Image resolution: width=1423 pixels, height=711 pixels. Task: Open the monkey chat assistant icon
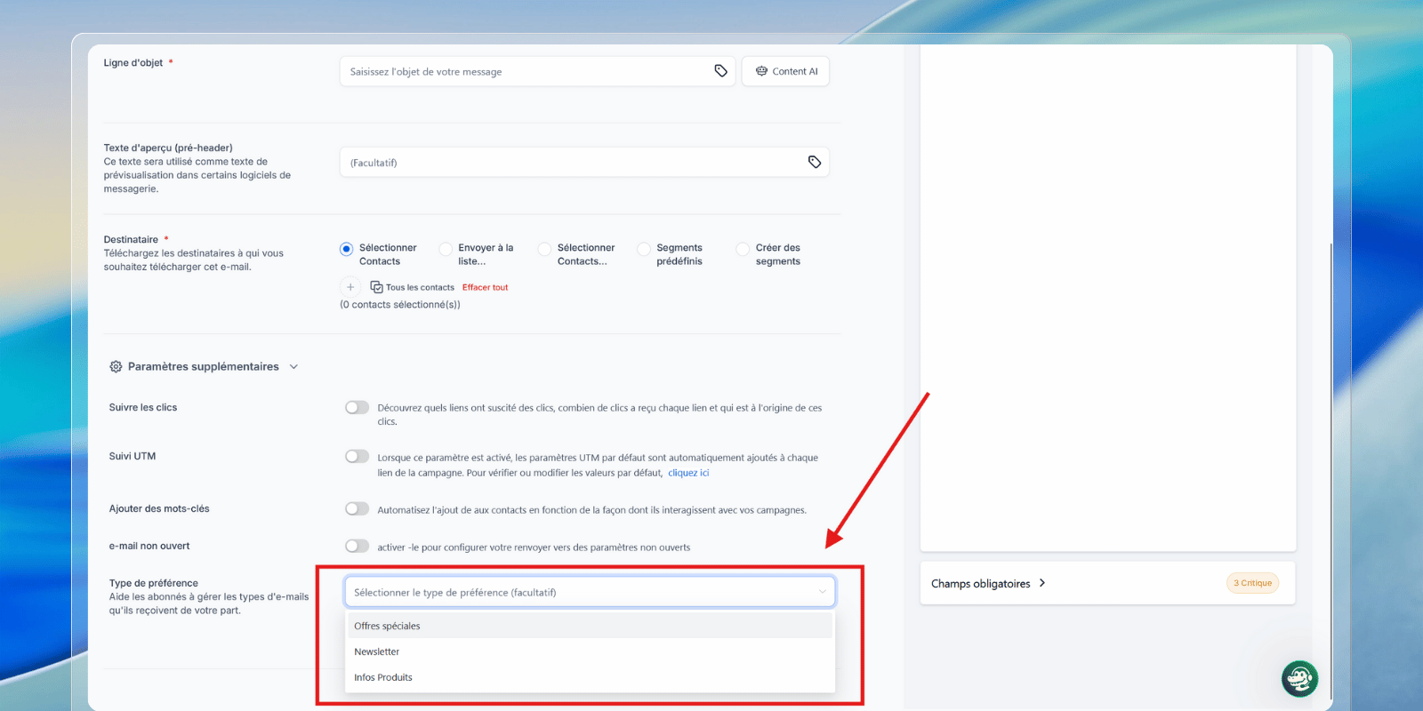1299,679
